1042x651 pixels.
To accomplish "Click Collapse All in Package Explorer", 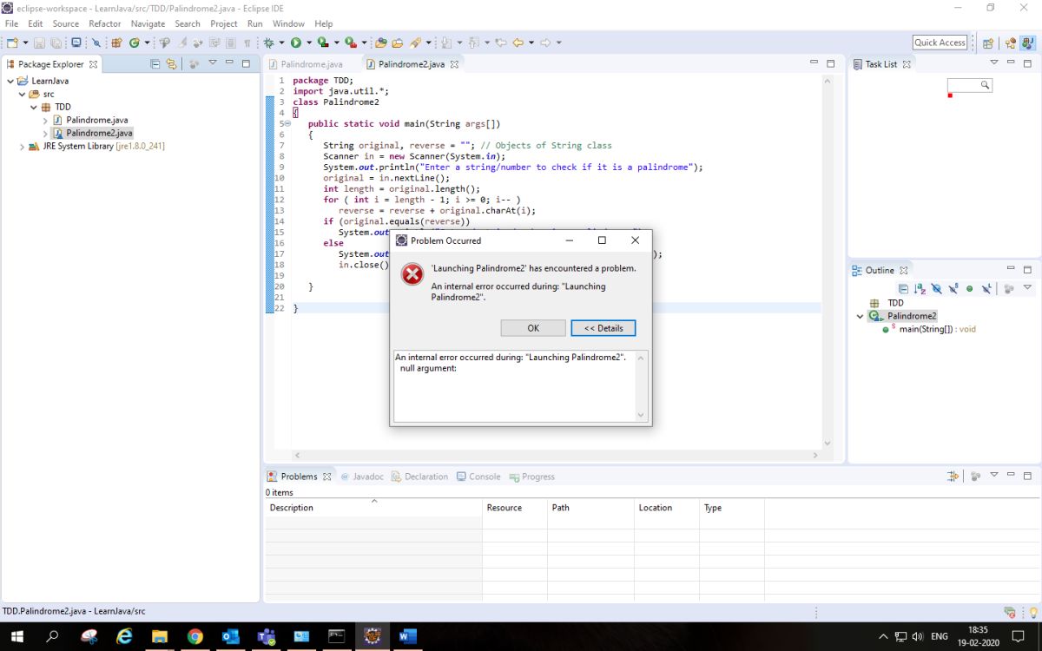I will coord(155,63).
